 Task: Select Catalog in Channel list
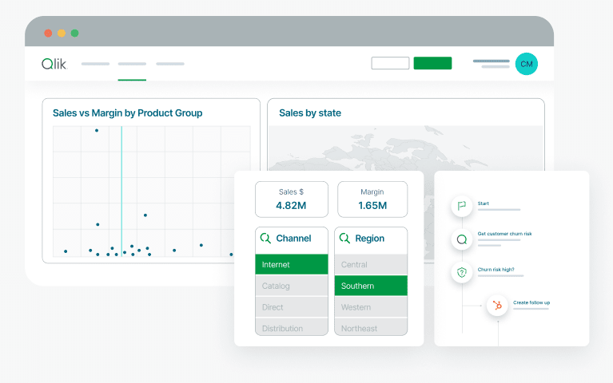pyautogui.click(x=292, y=286)
